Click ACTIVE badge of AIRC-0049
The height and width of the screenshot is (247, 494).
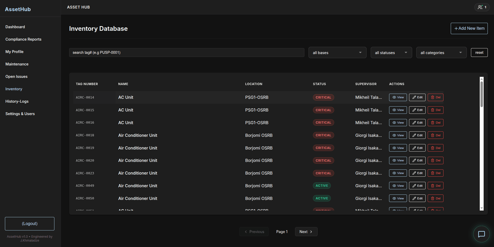pyautogui.click(x=322, y=186)
